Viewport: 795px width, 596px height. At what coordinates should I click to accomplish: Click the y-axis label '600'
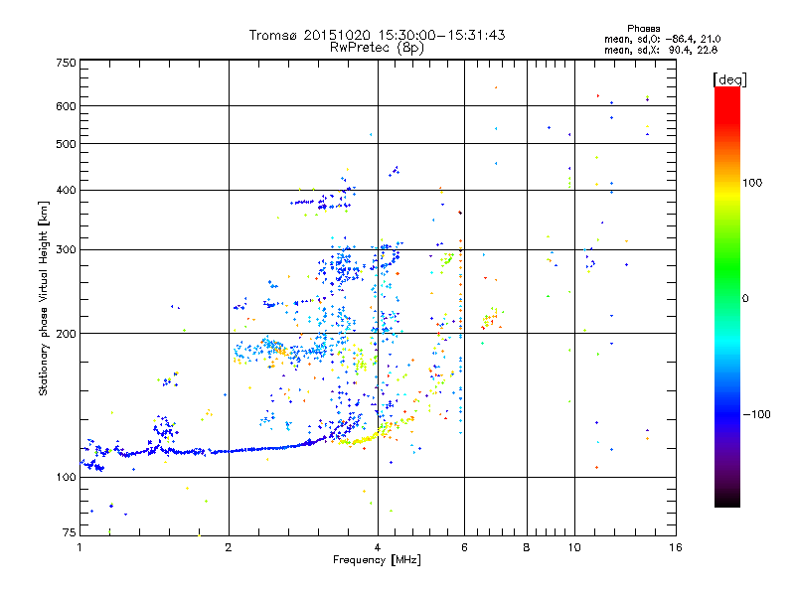point(66,106)
